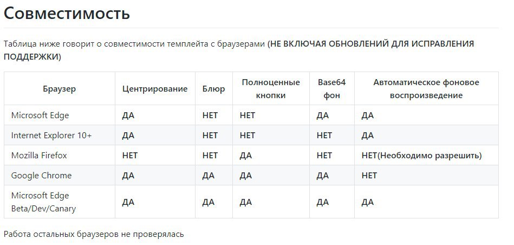This screenshot has width=514, height=245.
Task: Select the "Microsoft Edge Beta/Dev/Canary" row label
Action: 43,202
